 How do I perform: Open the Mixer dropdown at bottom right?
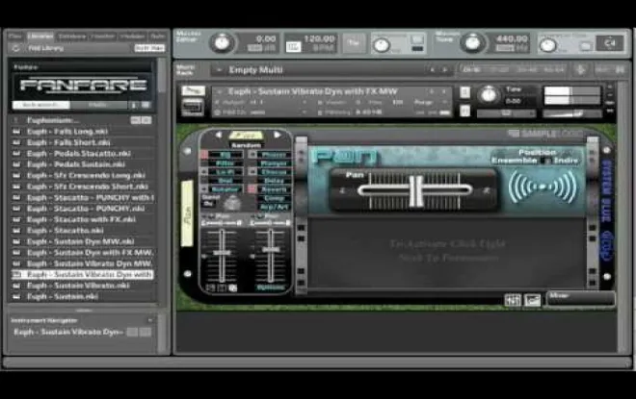tap(580, 298)
